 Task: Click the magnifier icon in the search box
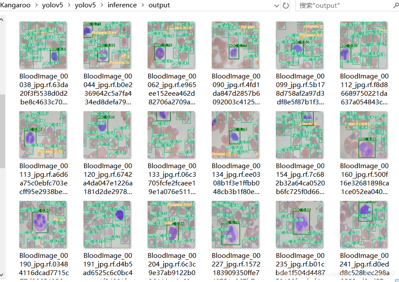click(395, 6)
